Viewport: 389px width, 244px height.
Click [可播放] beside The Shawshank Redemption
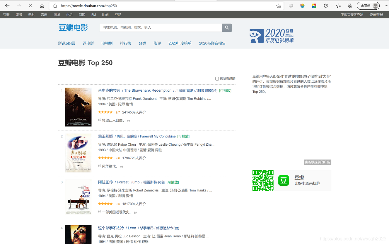[x=225, y=90]
